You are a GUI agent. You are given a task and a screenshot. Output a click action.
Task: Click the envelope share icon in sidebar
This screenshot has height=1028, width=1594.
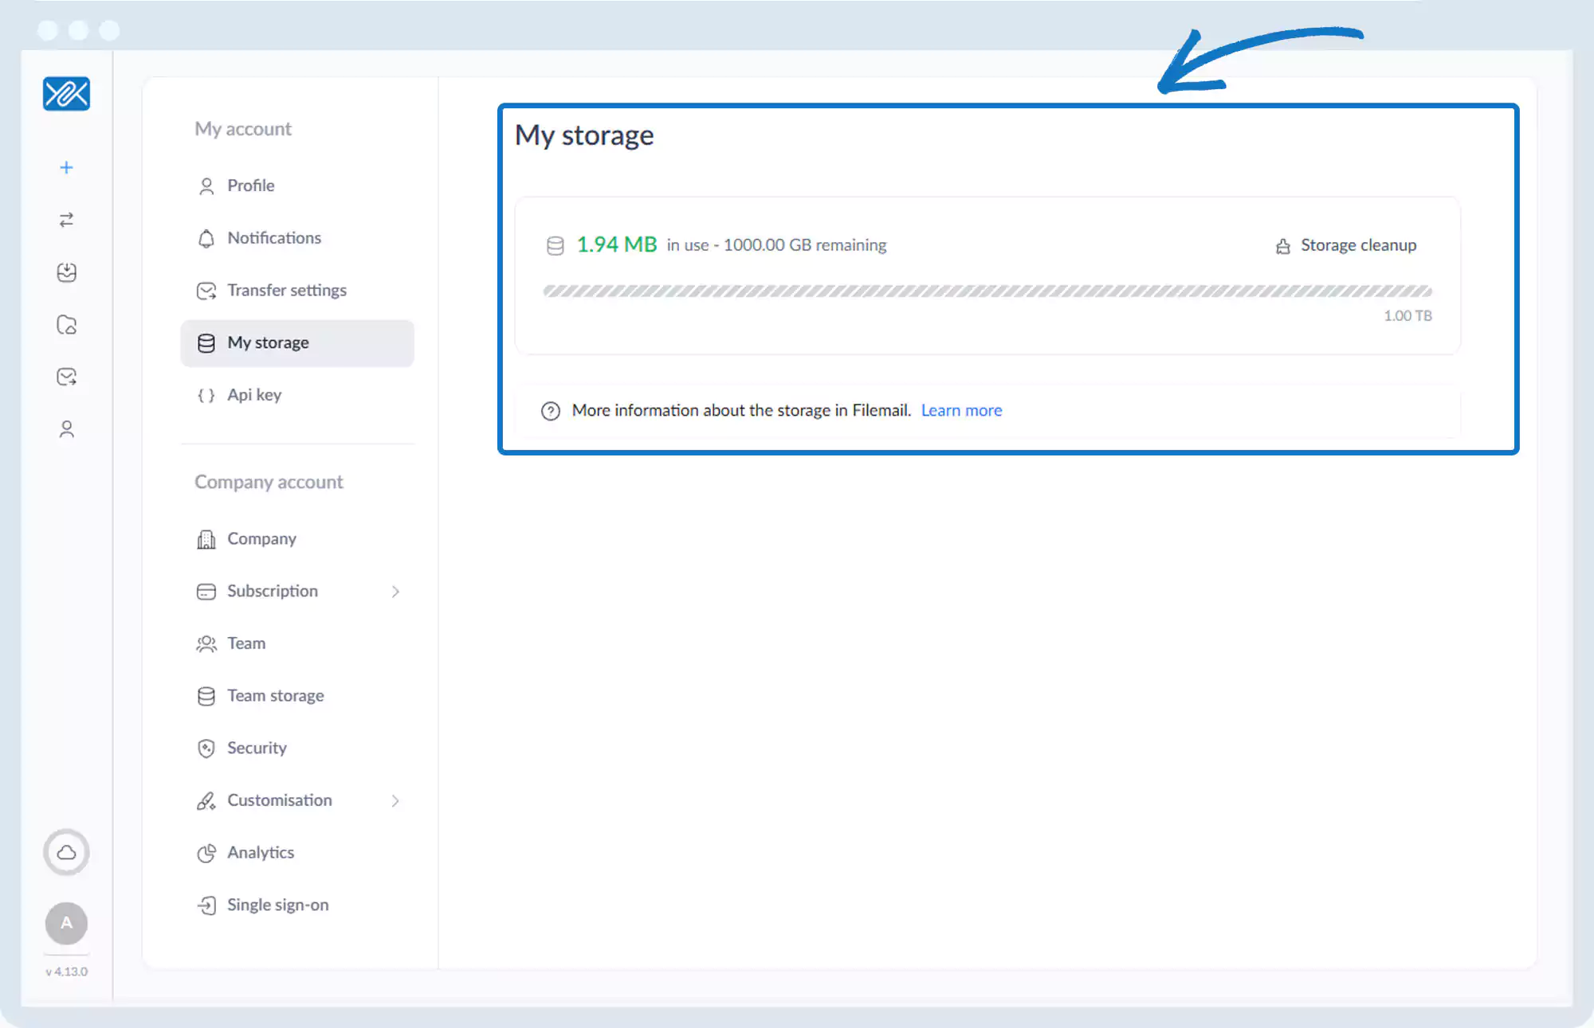click(x=66, y=377)
